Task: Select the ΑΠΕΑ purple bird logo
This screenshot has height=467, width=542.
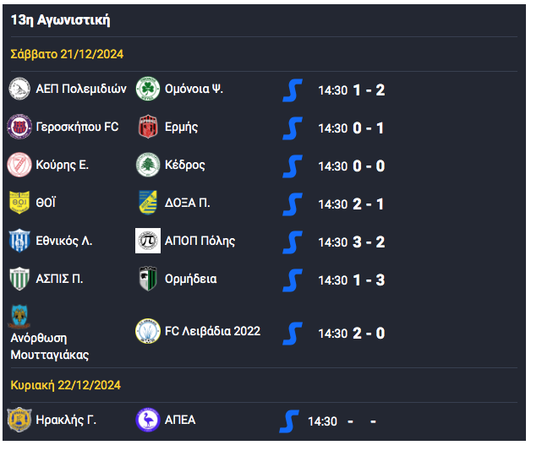Action: [148, 420]
